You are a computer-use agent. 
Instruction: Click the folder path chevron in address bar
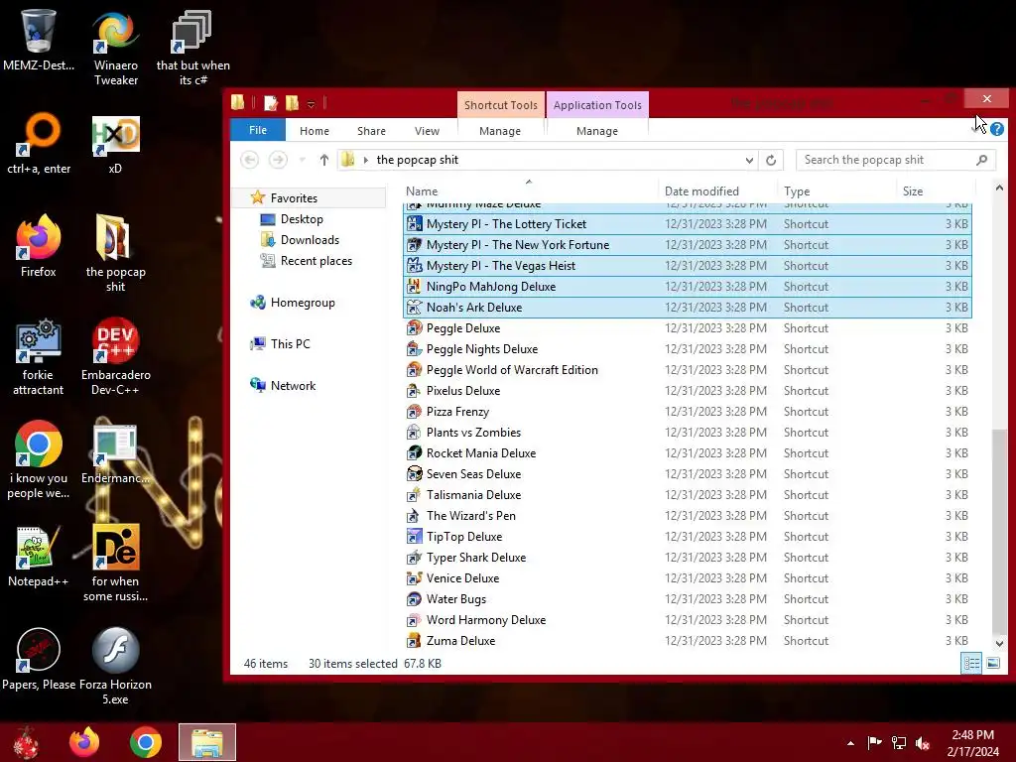[366, 160]
